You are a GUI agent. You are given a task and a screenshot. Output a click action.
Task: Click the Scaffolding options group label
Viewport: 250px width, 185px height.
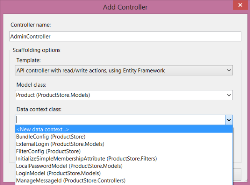click(x=37, y=50)
